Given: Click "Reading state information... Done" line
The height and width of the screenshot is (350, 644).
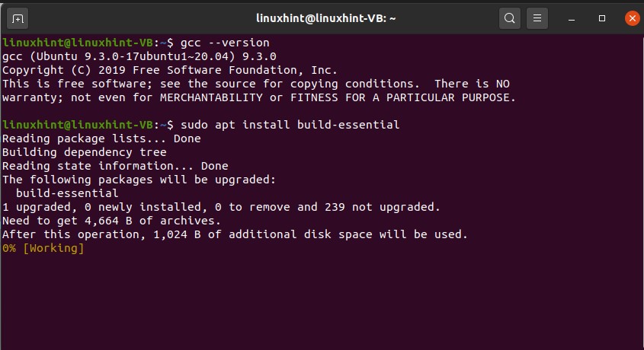Looking at the screenshot, I should coord(115,166).
